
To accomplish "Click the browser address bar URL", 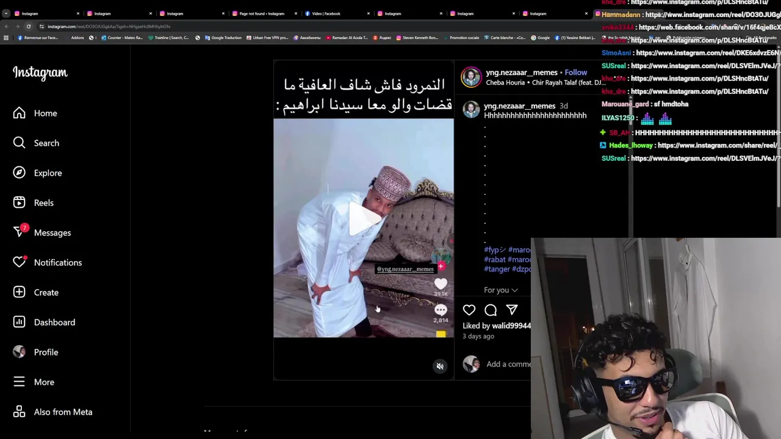I will coord(109,26).
